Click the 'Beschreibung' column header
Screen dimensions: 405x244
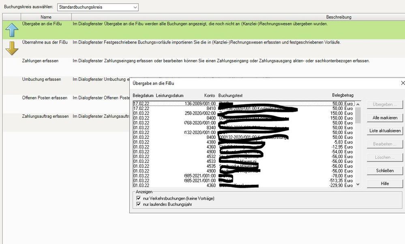pyautogui.click(x=238, y=17)
